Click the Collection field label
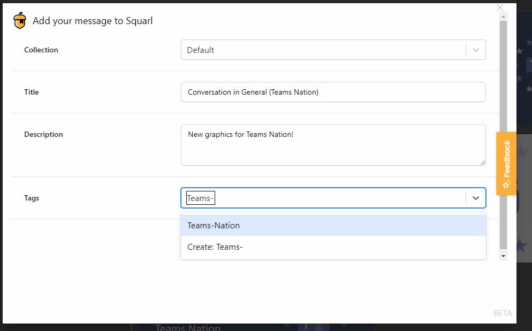Screen dimensions: 532x331 click(x=41, y=50)
